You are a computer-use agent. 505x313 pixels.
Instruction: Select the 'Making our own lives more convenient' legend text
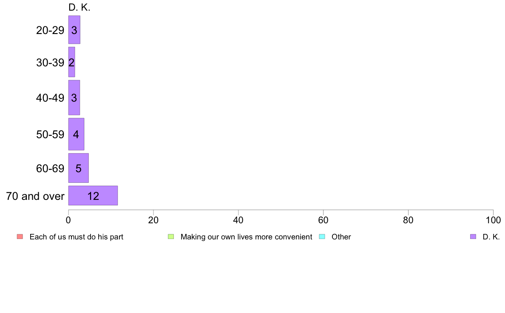pos(246,237)
